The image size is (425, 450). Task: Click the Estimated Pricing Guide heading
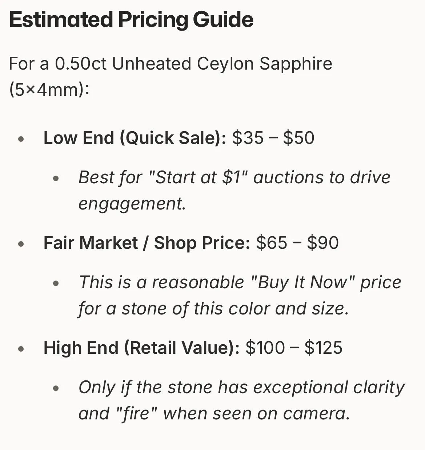click(x=131, y=20)
